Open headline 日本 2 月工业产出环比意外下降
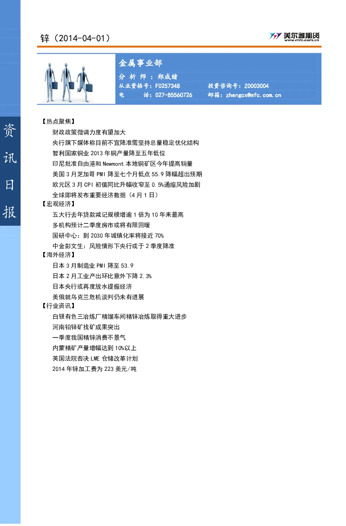This screenshot has height=526, width=346. coord(102,276)
